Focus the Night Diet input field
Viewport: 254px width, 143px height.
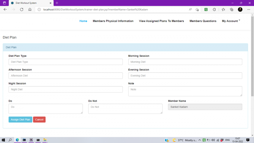(66, 89)
